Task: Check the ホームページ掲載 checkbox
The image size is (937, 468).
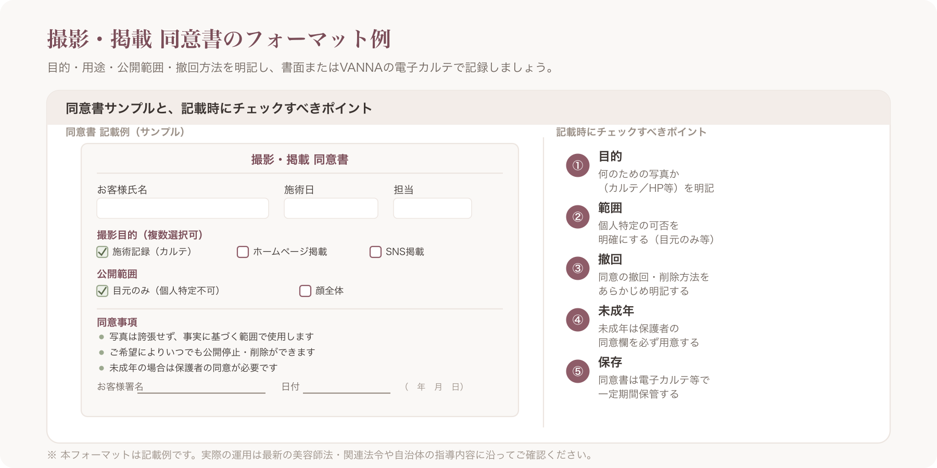Action: point(243,252)
